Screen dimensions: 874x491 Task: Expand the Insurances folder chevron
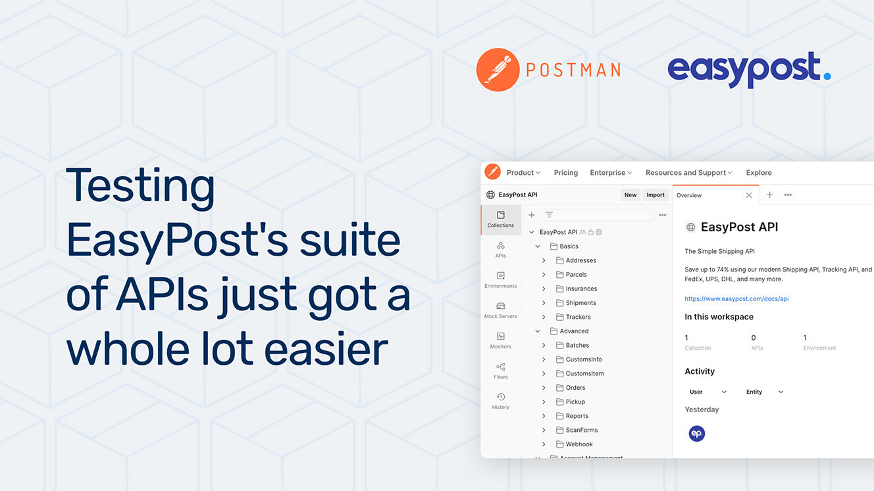click(544, 289)
